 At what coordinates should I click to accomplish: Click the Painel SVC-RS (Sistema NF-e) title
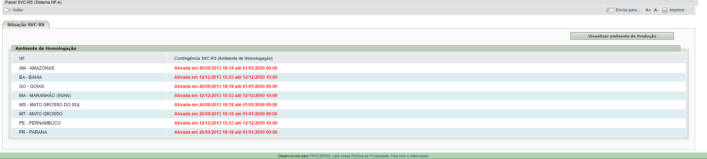coord(33,3)
